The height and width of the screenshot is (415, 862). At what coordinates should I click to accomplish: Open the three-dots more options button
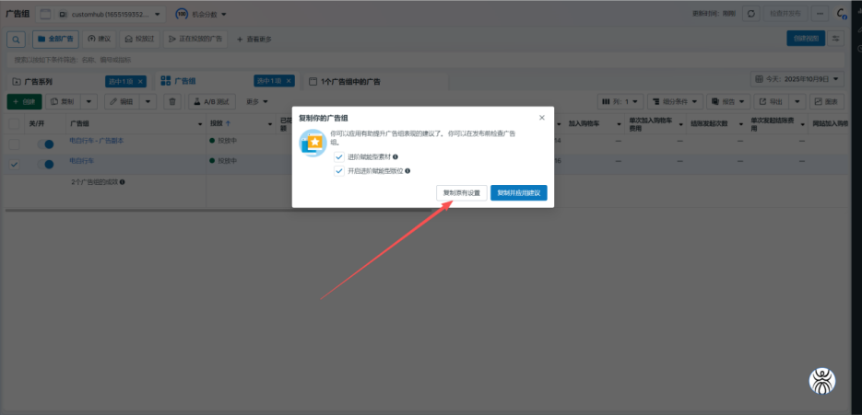[x=818, y=14]
